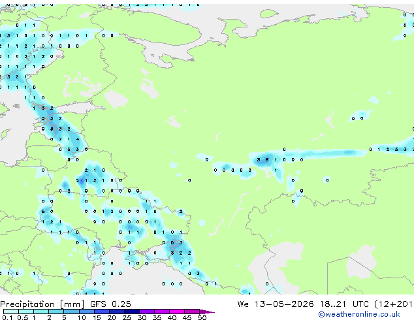
Task: Click the 15–20 mm blue legend swatch
Action: coord(102,312)
